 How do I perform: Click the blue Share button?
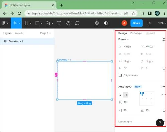(137, 23)
